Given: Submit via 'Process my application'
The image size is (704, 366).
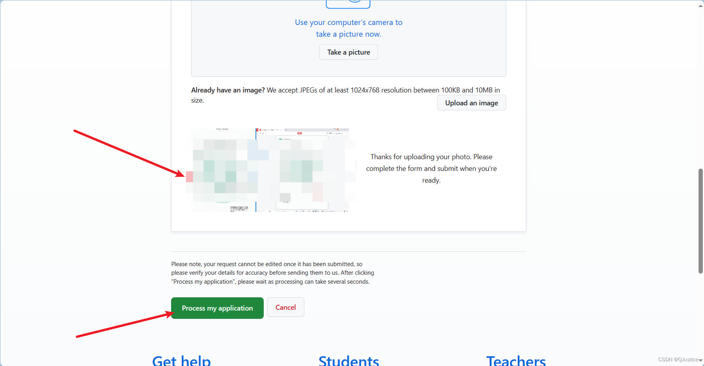Looking at the screenshot, I should click(217, 308).
